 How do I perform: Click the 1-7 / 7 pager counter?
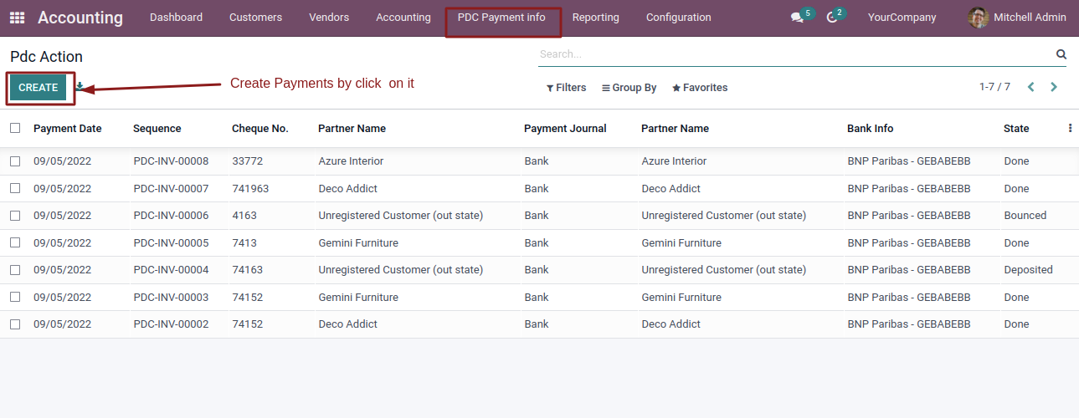click(x=994, y=87)
